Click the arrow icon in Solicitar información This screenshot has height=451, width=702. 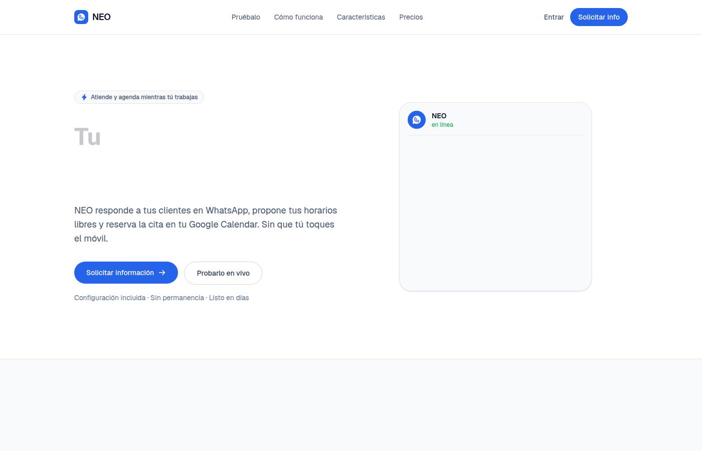coord(162,273)
